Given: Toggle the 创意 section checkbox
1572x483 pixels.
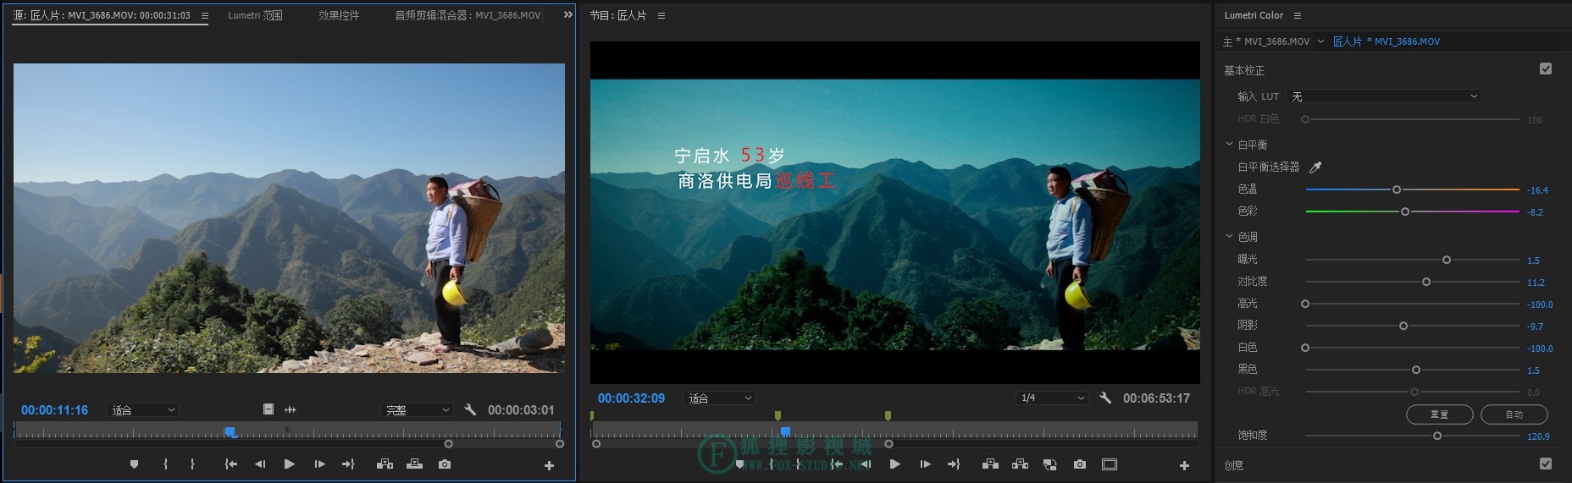Looking at the screenshot, I should tap(1546, 464).
